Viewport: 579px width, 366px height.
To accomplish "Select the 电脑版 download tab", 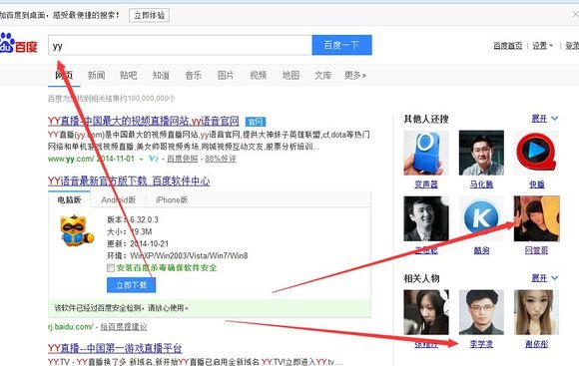I will (x=69, y=199).
